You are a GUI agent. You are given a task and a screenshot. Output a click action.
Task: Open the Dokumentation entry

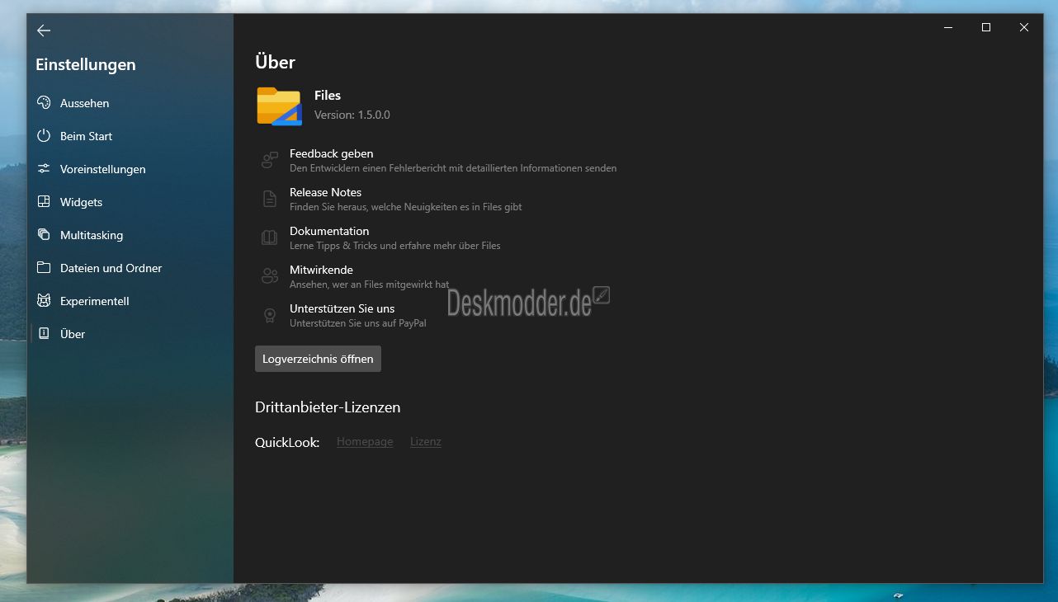380,238
